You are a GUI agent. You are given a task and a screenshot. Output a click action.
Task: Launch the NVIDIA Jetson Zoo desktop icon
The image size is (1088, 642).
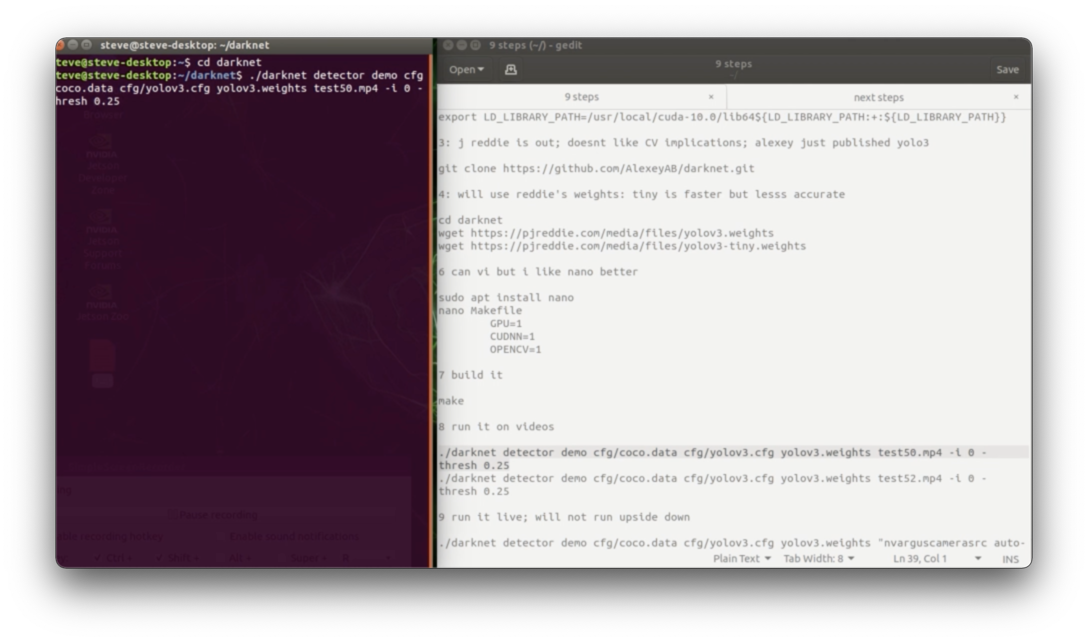click(101, 295)
